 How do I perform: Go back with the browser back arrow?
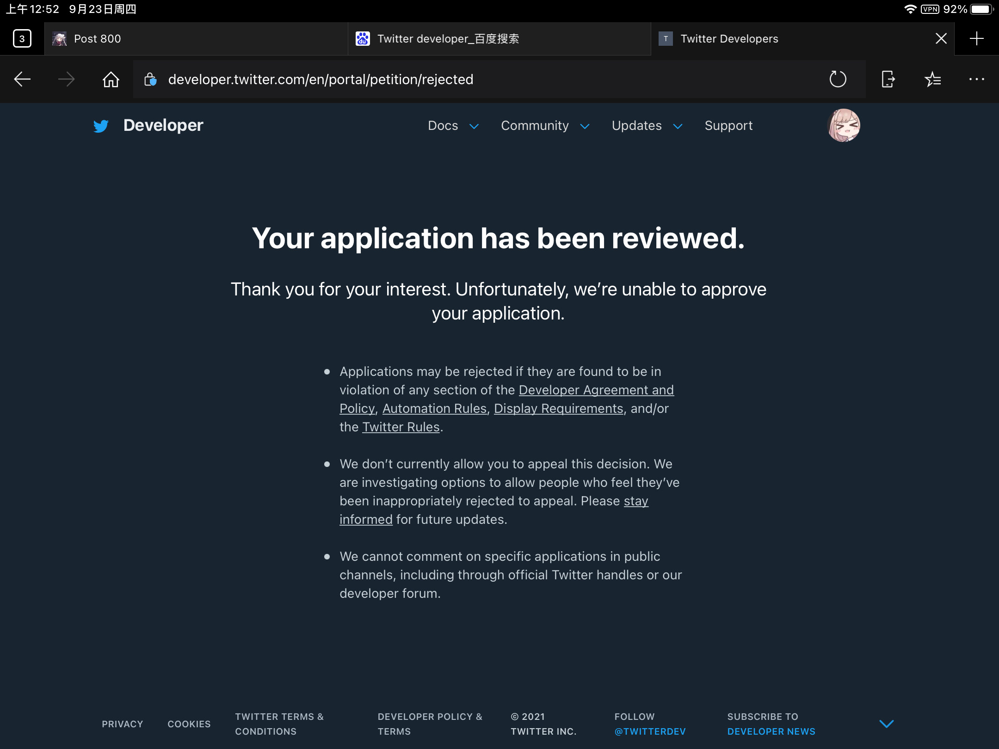22,80
